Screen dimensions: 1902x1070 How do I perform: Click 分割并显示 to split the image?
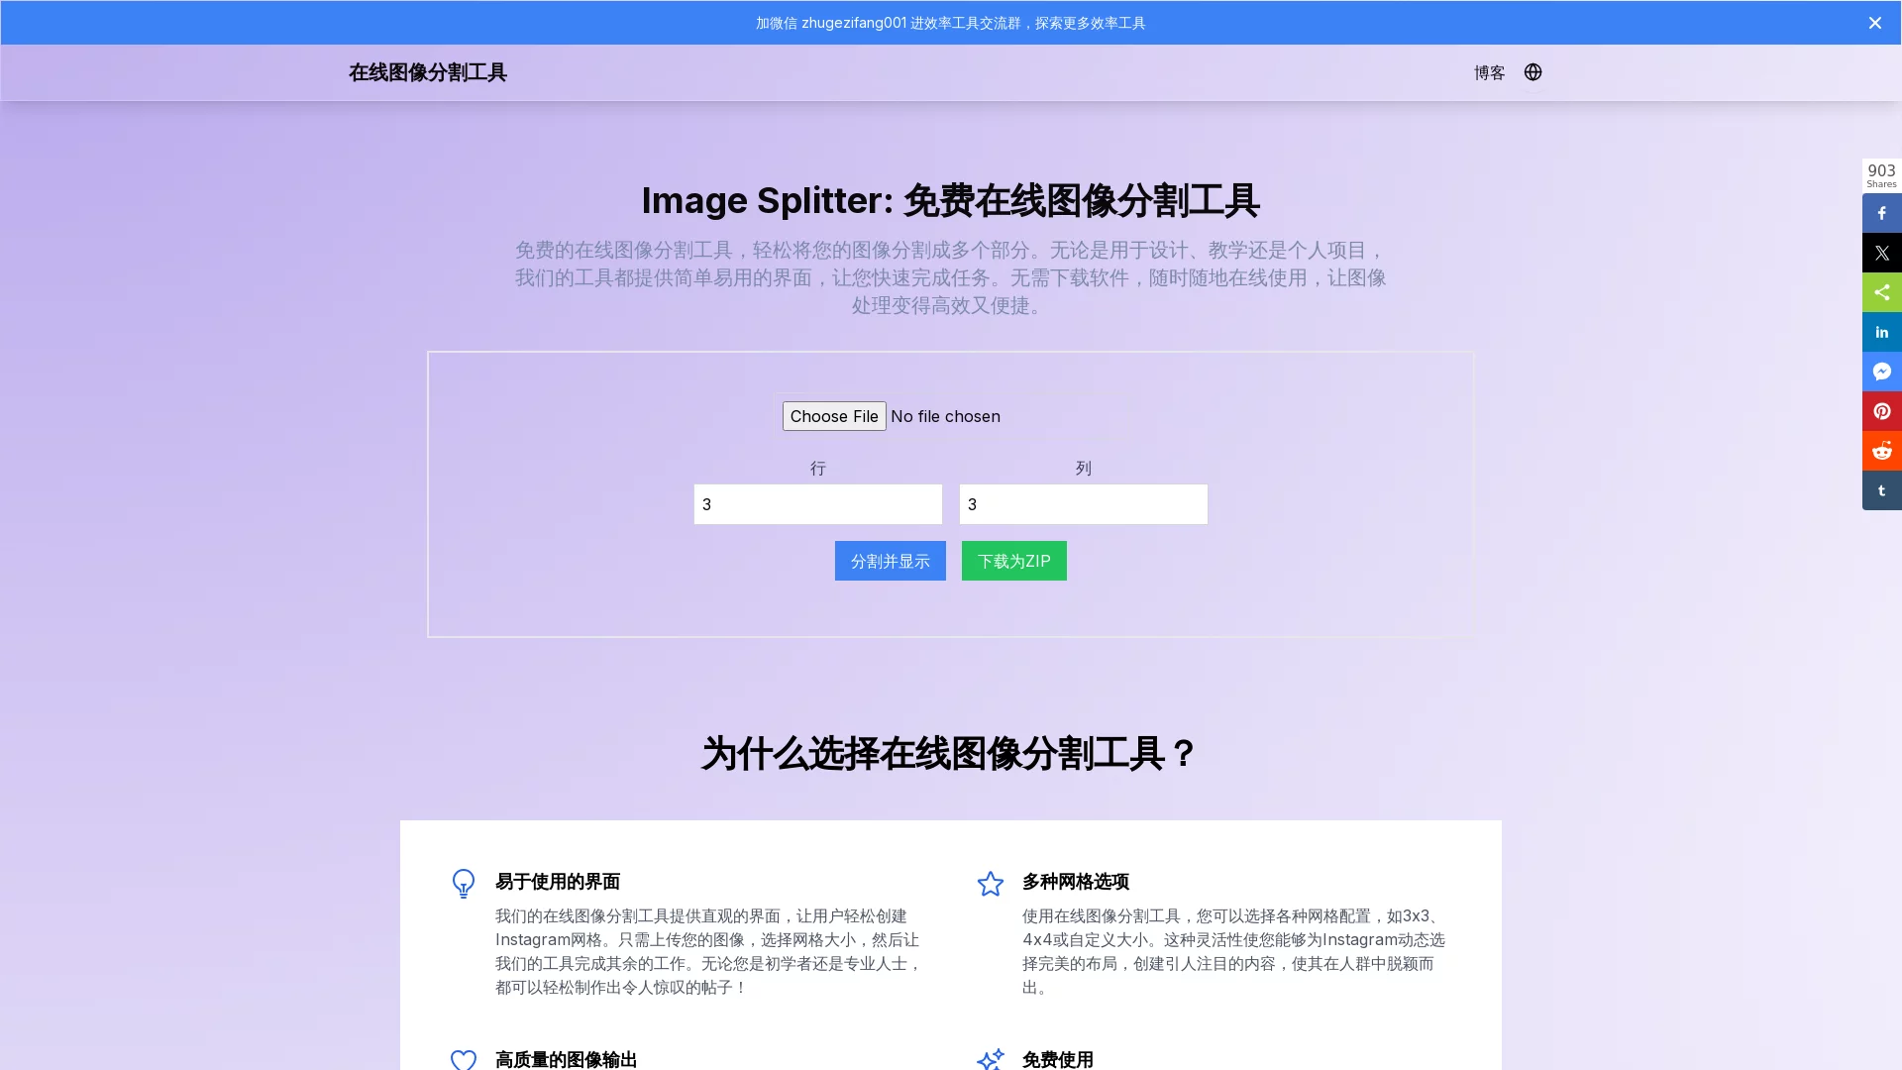click(890, 560)
